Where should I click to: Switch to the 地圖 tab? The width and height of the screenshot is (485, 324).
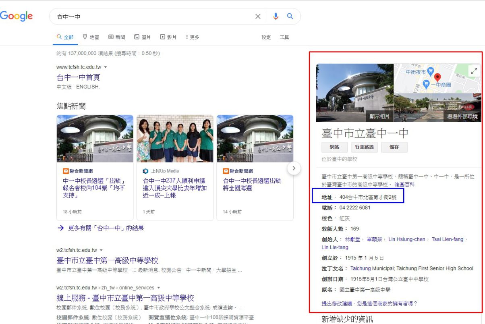[91, 37]
